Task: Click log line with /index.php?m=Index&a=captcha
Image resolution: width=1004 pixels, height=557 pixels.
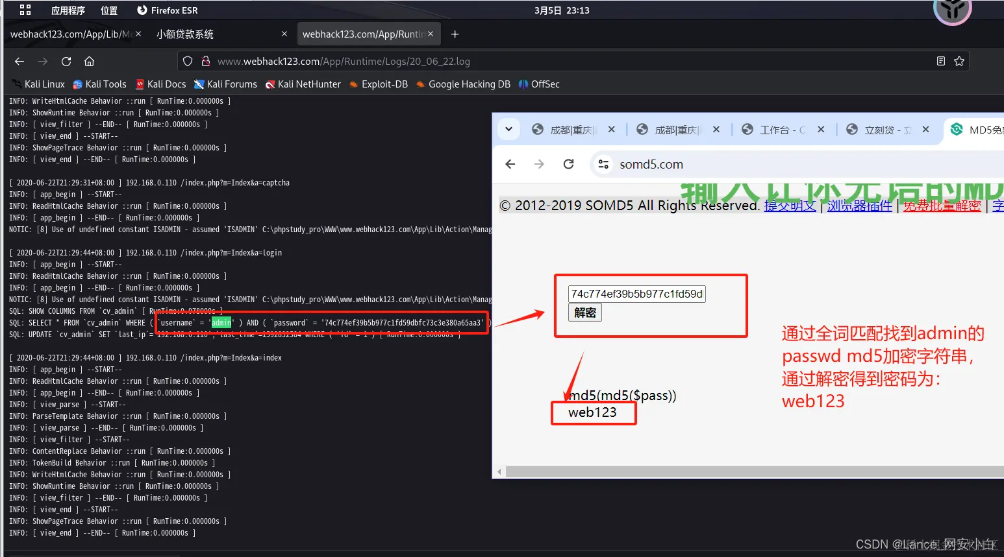Action: (x=149, y=183)
